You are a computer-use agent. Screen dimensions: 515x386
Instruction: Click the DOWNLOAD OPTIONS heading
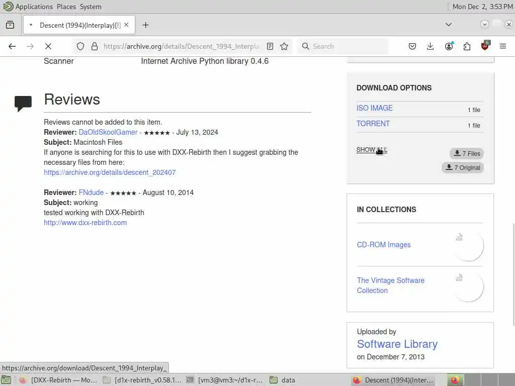(394, 88)
